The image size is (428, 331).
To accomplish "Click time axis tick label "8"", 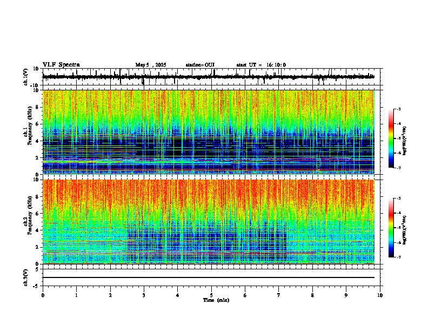I will tap(312, 295).
